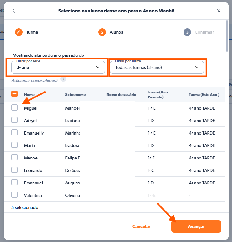Click the info icon beside Adicionar novos alunos
Viewport: 232px width, 242px height.
pyautogui.click(x=63, y=79)
